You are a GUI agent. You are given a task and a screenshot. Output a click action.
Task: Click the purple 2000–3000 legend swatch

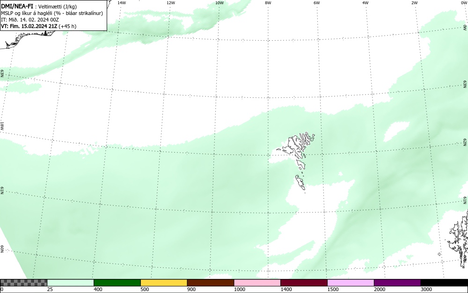point(397,283)
